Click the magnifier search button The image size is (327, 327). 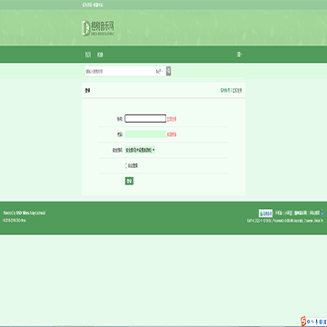coord(168,71)
